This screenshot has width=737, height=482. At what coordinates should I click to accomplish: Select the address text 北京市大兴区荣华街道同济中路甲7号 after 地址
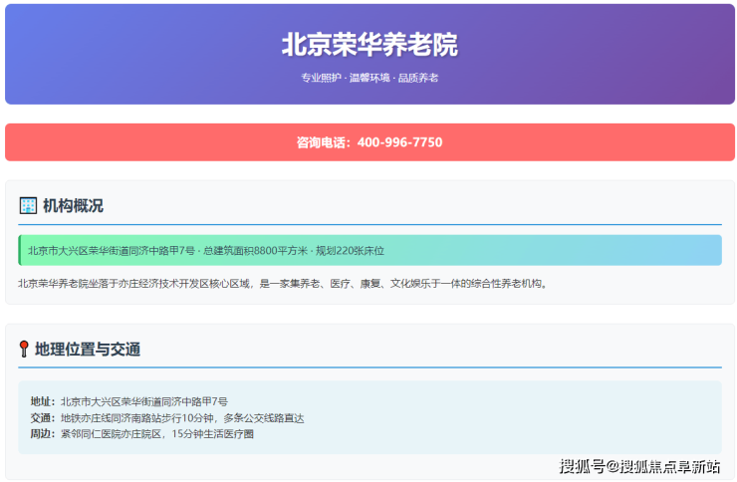[144, 401]
